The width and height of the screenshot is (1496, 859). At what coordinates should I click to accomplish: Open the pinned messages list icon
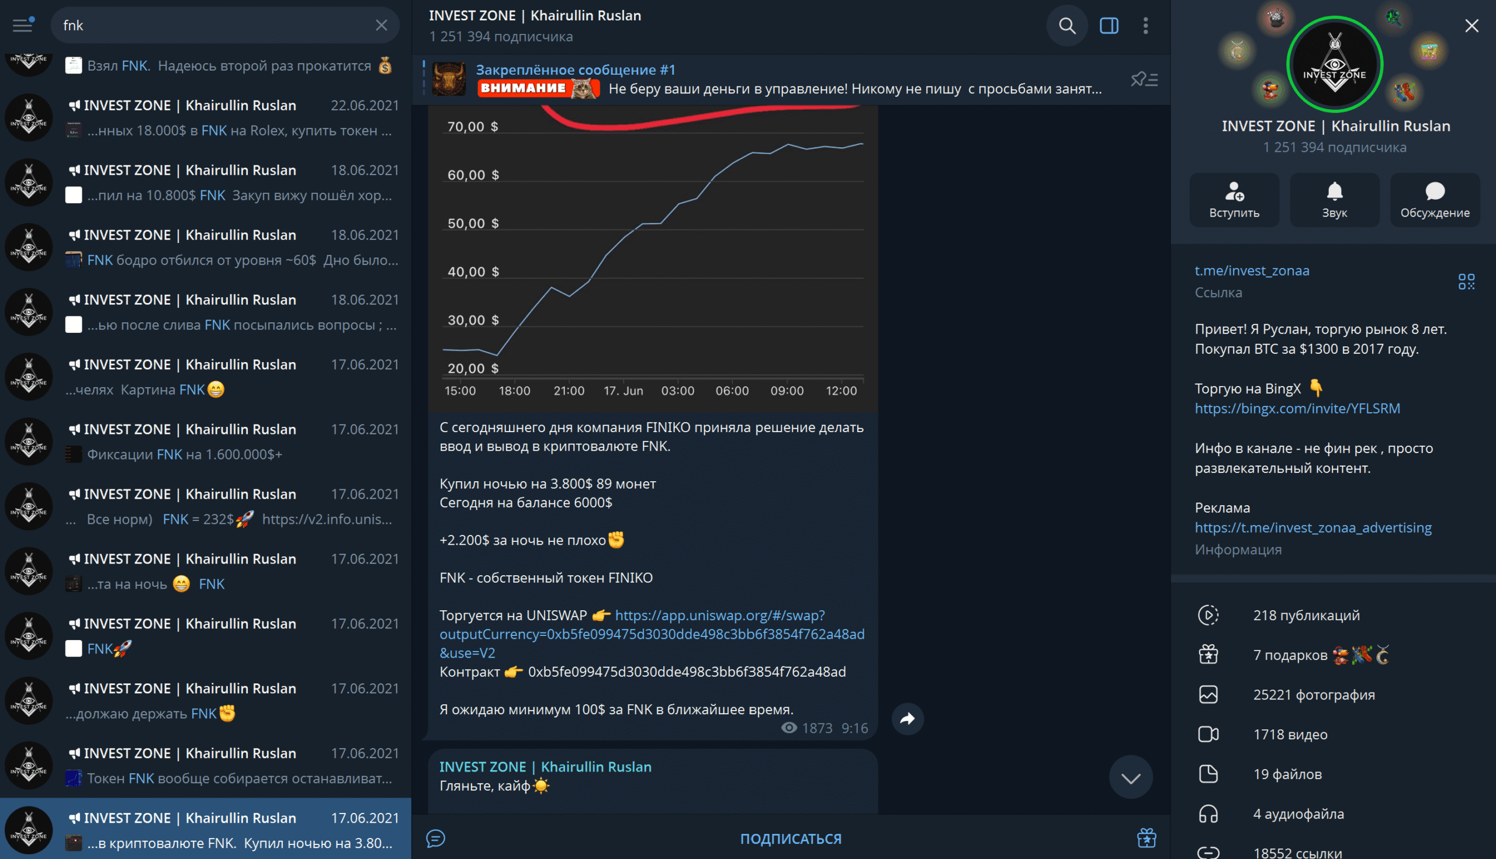pyautogui.click(x=1144, y=79)
